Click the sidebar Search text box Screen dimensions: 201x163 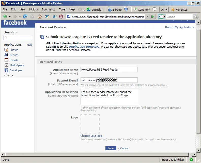coord(18,37)
